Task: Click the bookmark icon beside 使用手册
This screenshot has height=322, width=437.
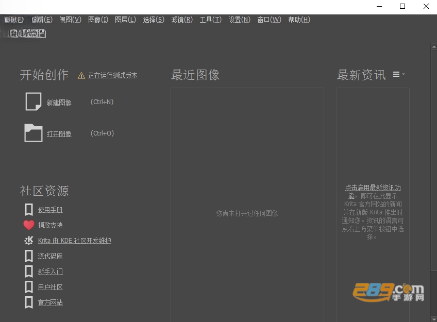Action: [x=29, y=210]
